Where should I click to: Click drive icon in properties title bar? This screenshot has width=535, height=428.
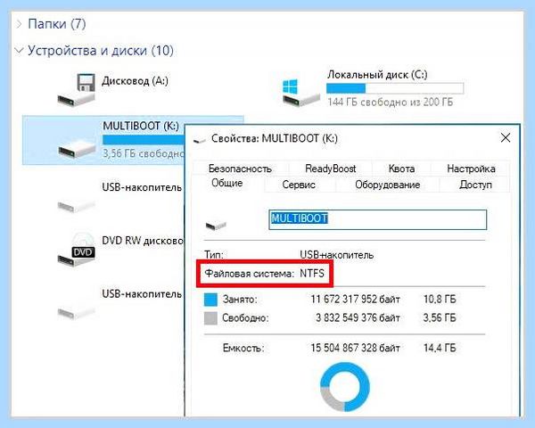coord(200,140)
